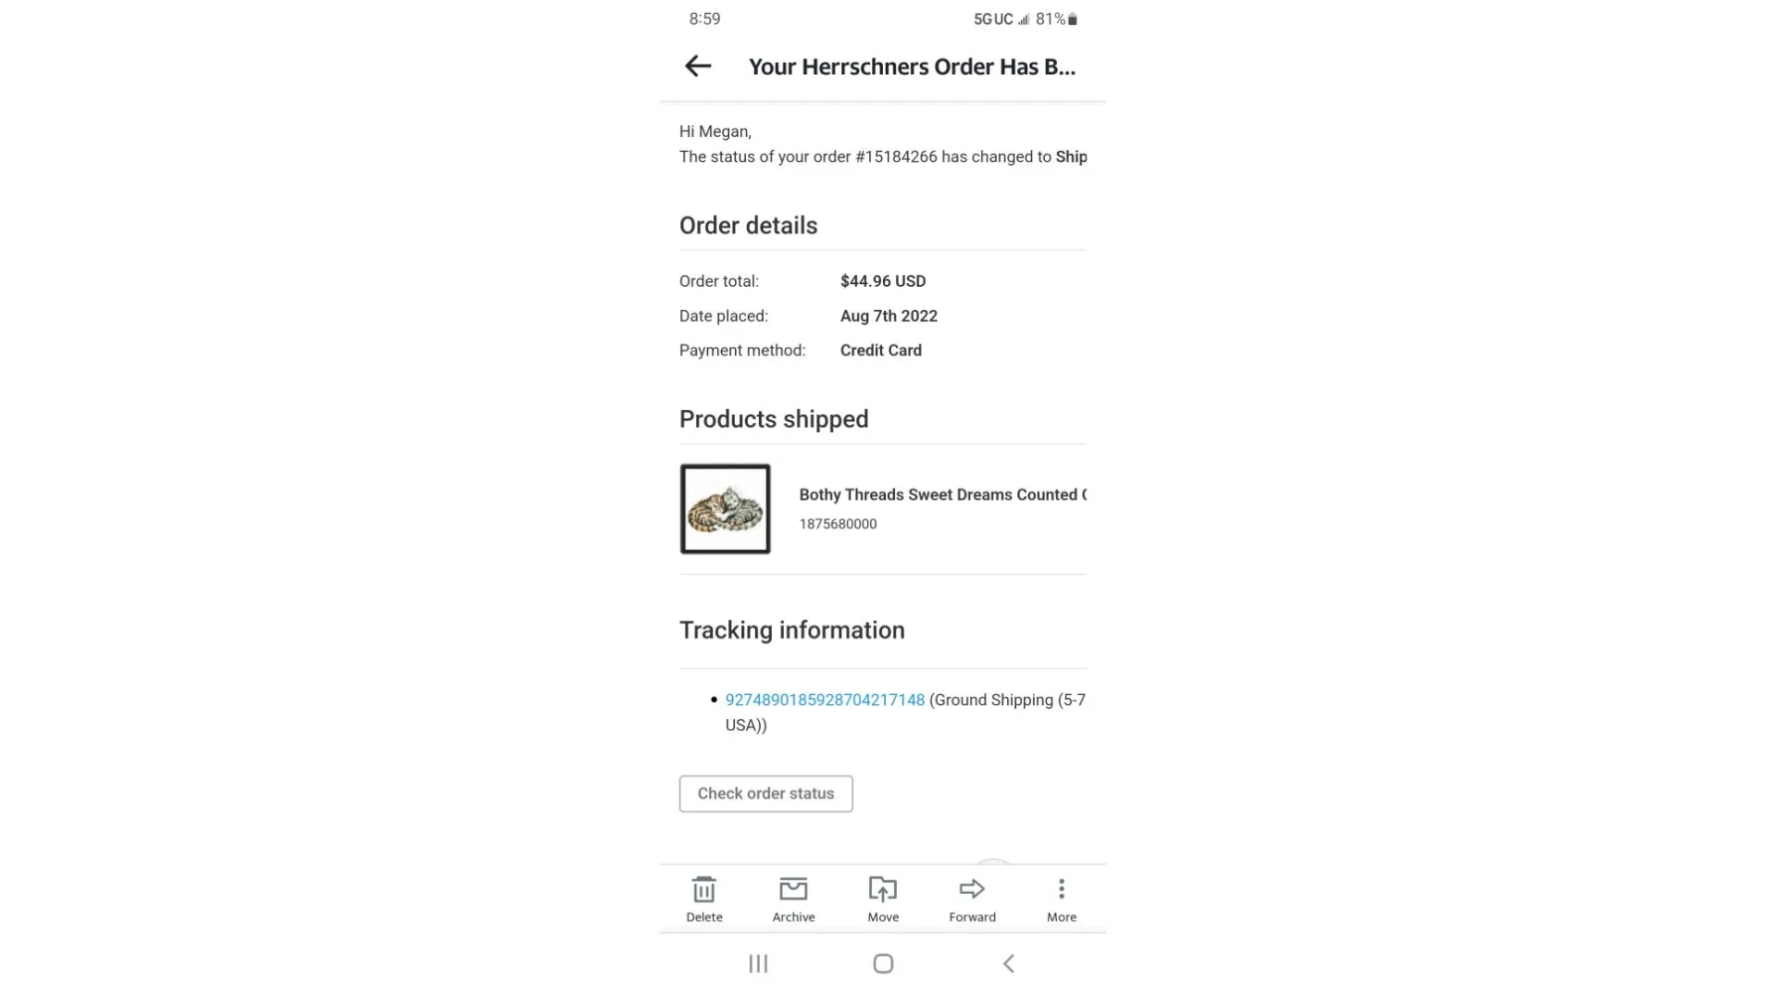Tap the product SKU 1875680000
Viewport: 1766px width, 993px height.
[837, 524]
